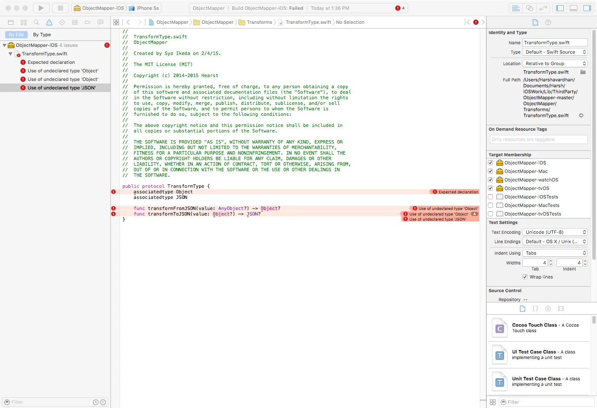597x408 pixels.
Task: Go back in editor history
Action: 128,22
